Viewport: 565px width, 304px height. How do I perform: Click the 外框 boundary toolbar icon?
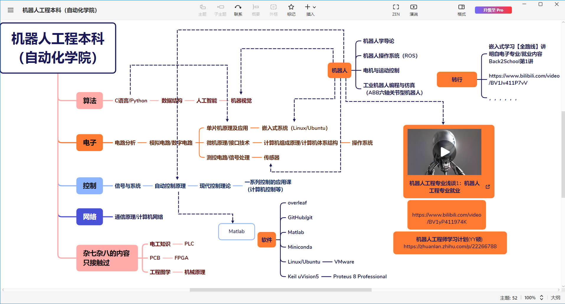coord(273,10)
